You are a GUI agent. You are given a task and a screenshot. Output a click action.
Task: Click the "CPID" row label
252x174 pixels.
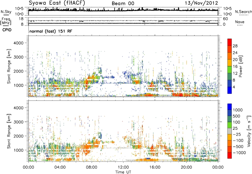(7, 30)
